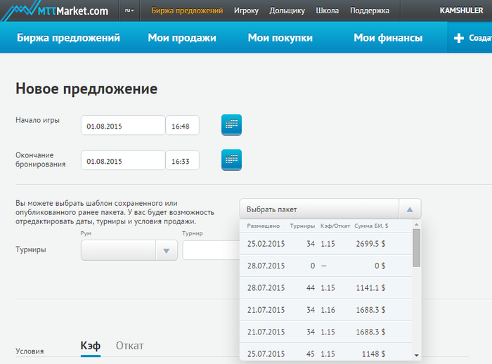
Task: Edit the Начало игры time 16:48
Action: tap(182, 126)
